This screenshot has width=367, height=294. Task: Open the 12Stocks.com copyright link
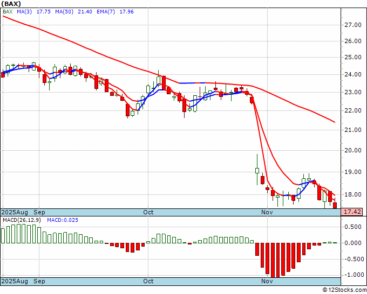click(x=344, y=290)
